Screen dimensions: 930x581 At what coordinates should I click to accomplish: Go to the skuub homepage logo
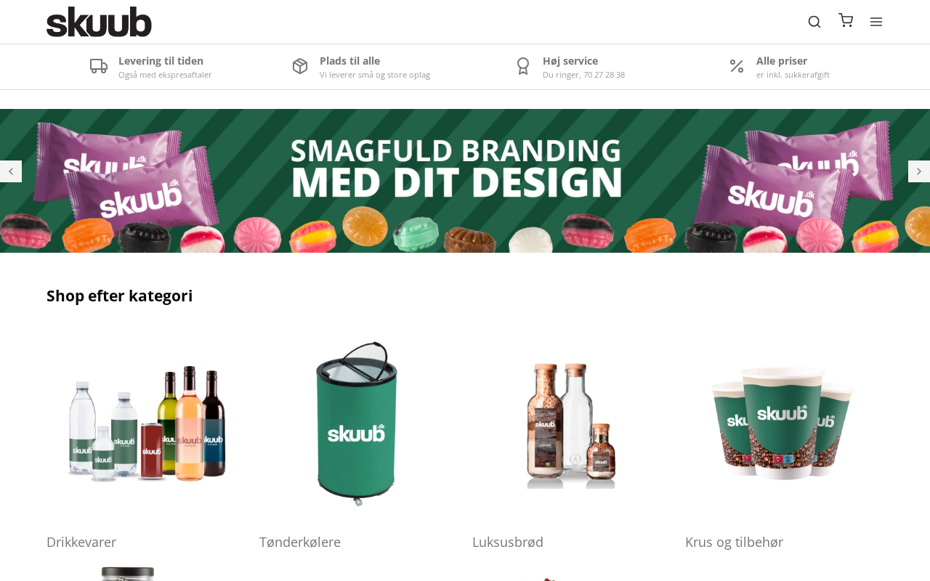(x=99, y=22)
